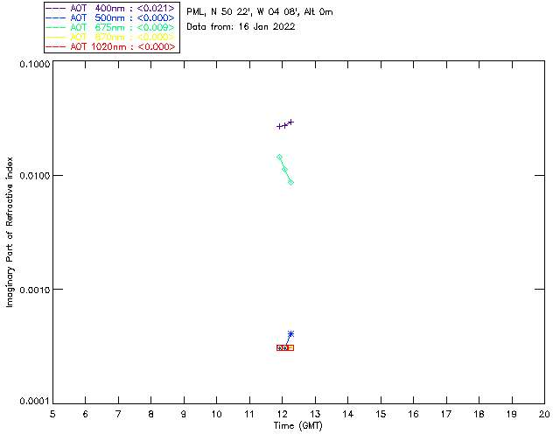Click the y-axis tick label 0.0100
The width and height of the screenshot is (560, 448).
pyautogui.click(x=35, y=176)
